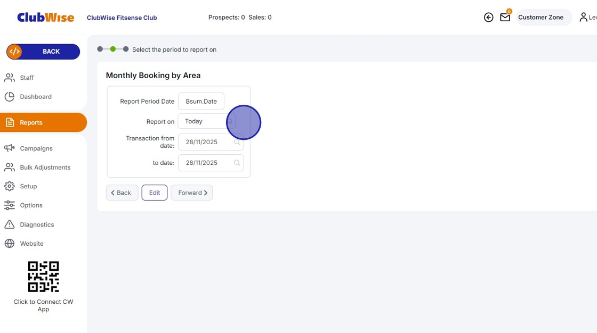Click 'Sales: 0' text
Image resolution: width=597 pixels, height=333 pixels.
pyautogui.click(x=260, y=17)
